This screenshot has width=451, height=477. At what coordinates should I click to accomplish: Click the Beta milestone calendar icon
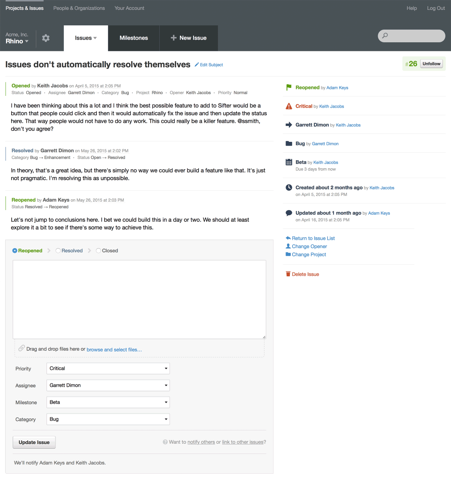288,162
